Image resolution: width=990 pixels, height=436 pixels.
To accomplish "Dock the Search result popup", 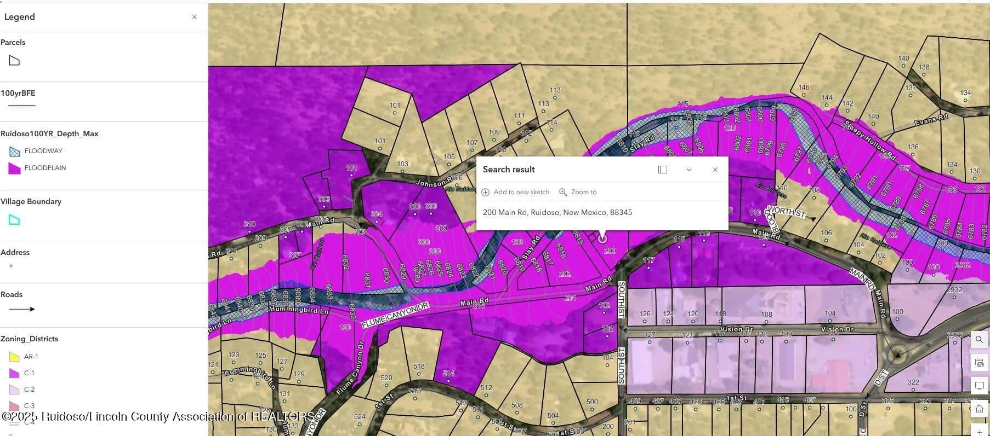I will pyautogui.click(x=662, y=170).
